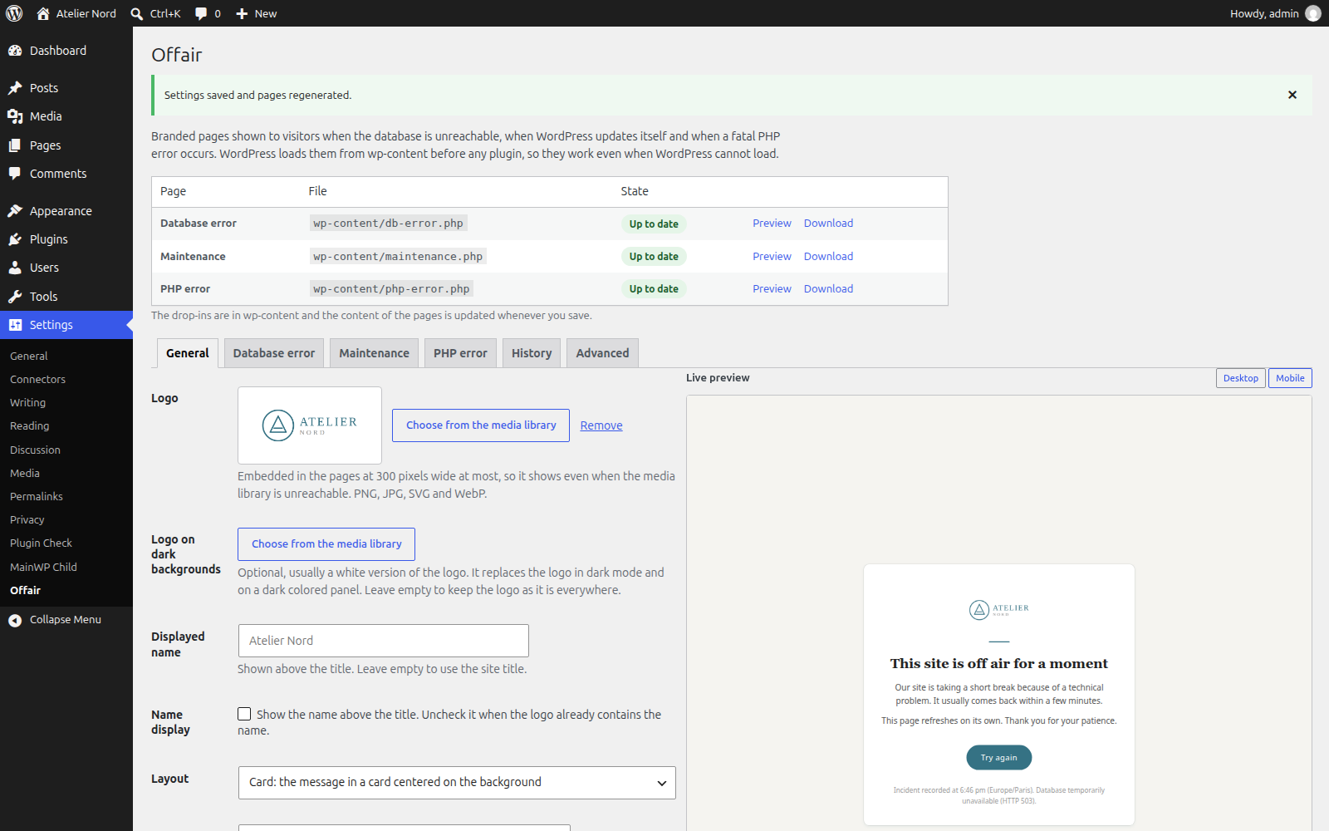Viewport: 1329px width, 831px height.
Task: Click the Collapse Menu arrow icon
Action: [x=15, y=620]
